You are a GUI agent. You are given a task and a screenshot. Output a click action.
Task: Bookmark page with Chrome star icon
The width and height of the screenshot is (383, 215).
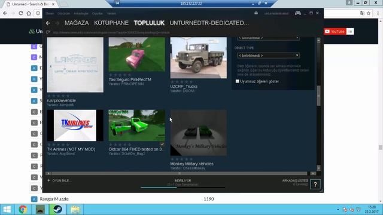tap(369, 13)
